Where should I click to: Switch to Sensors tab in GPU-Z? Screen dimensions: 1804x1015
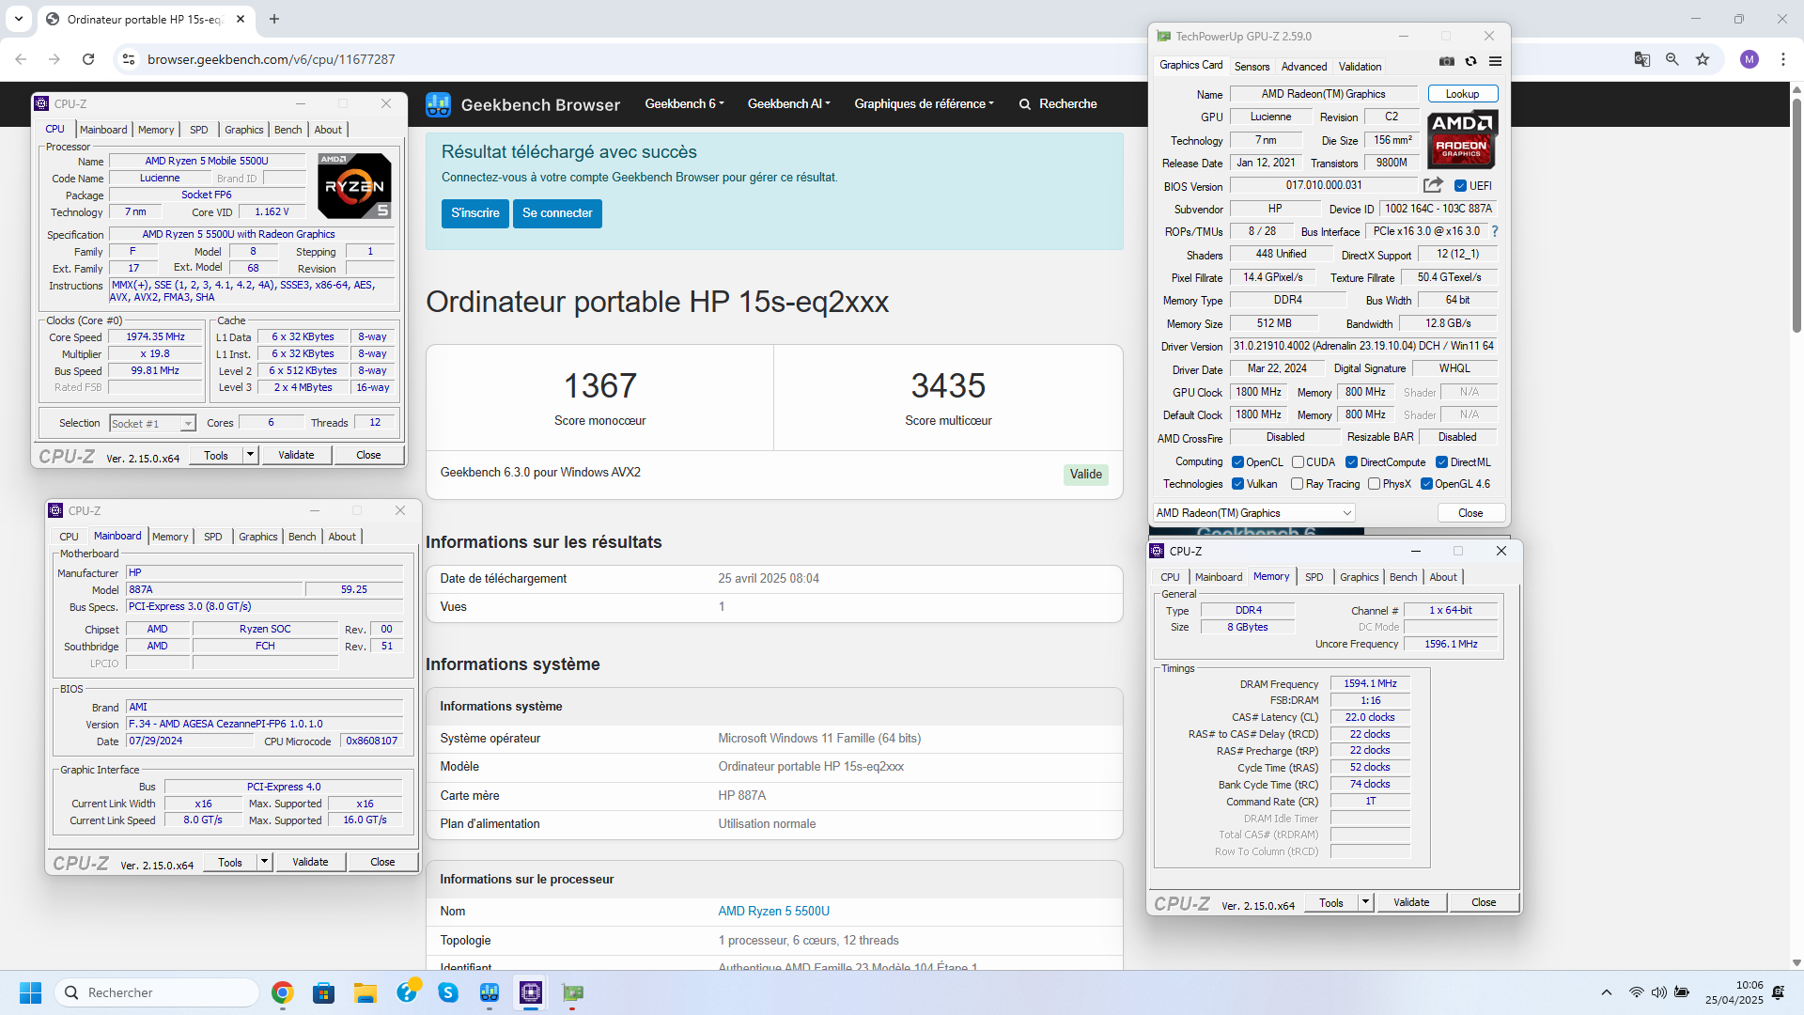[1252, 67]
